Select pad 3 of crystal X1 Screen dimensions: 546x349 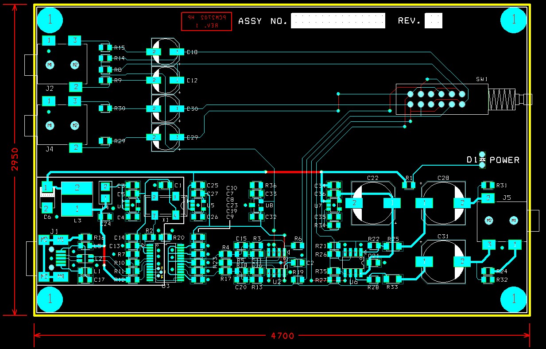154,215
